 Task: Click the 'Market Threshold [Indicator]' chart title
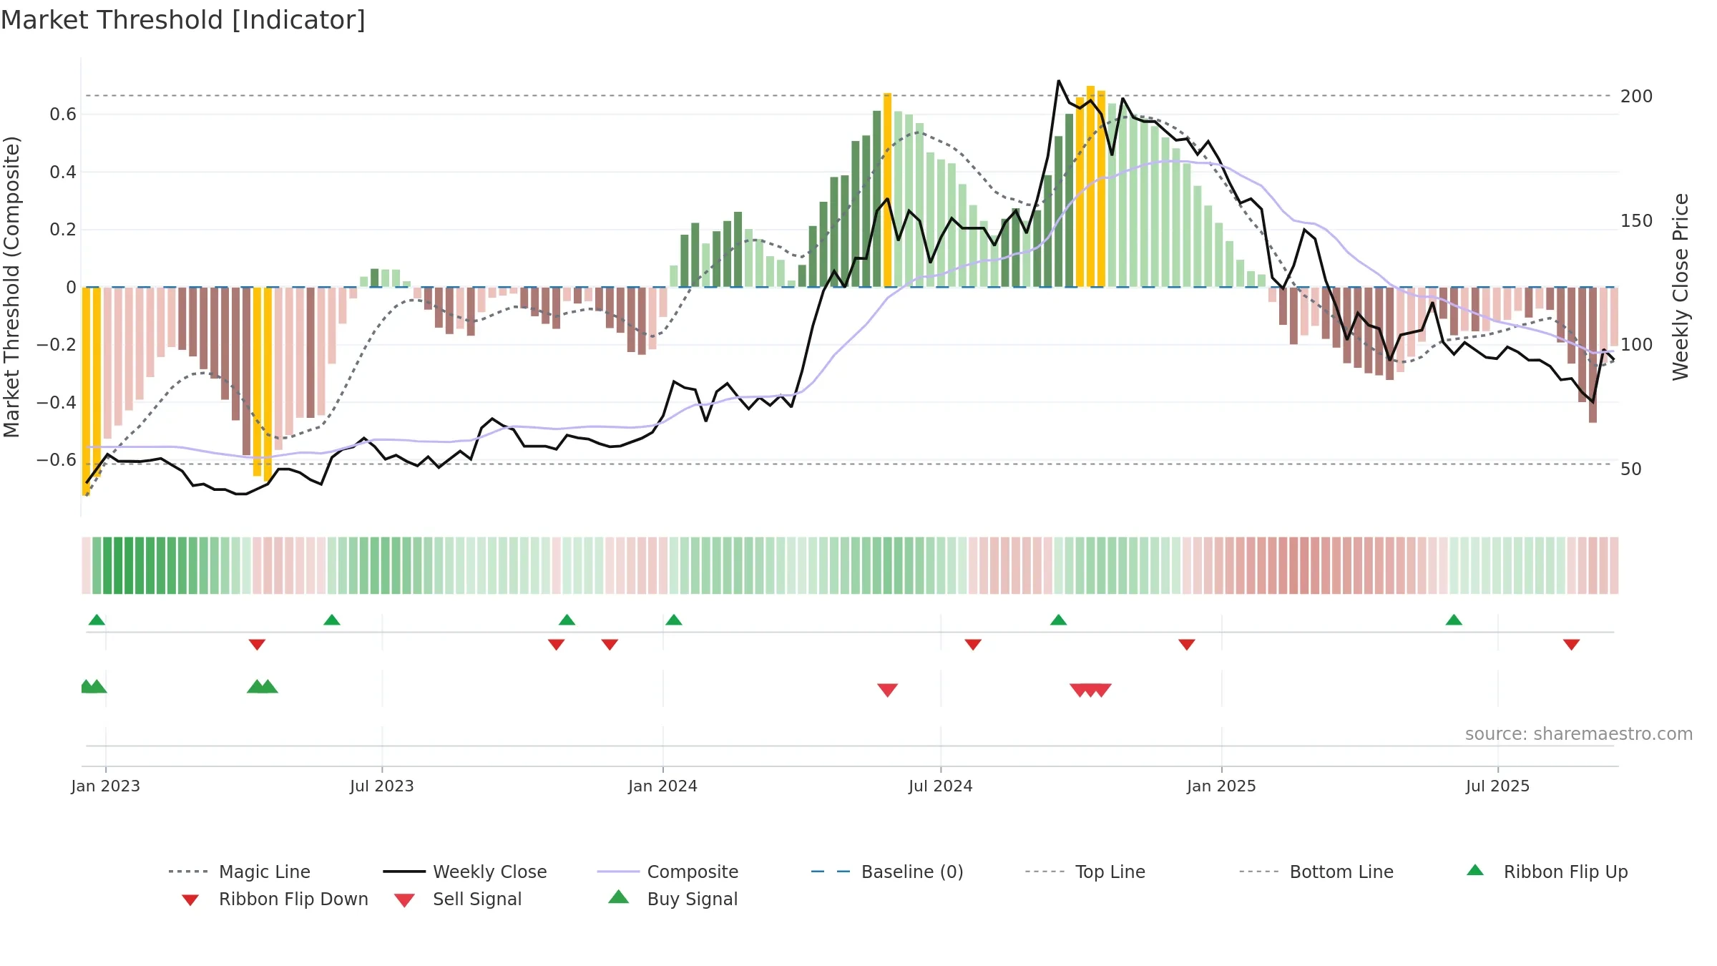point(183,20)
